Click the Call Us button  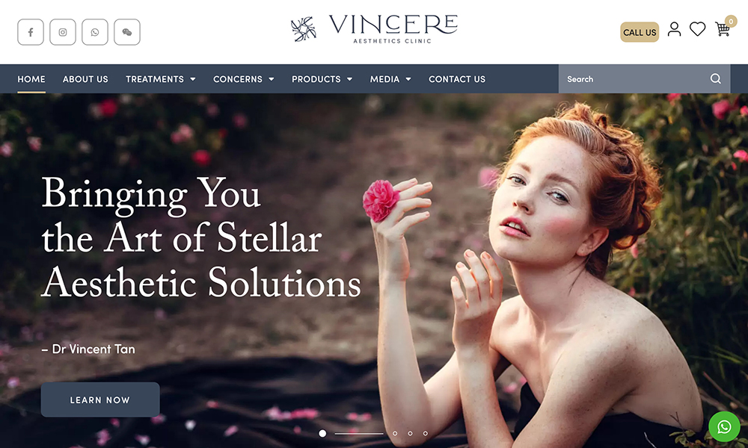point(640,32)
